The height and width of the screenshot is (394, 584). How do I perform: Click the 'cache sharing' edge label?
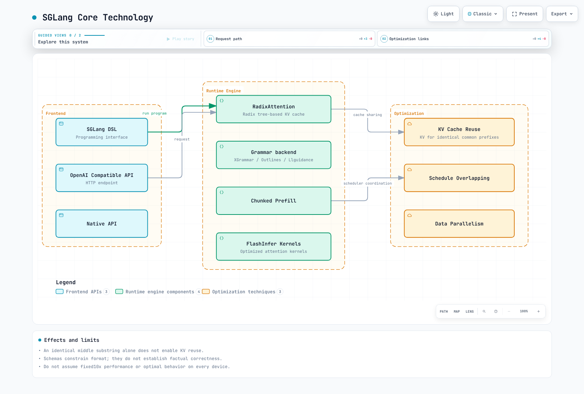click(368, 115)
